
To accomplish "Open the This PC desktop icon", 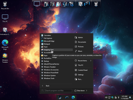I will click(5, 18).
